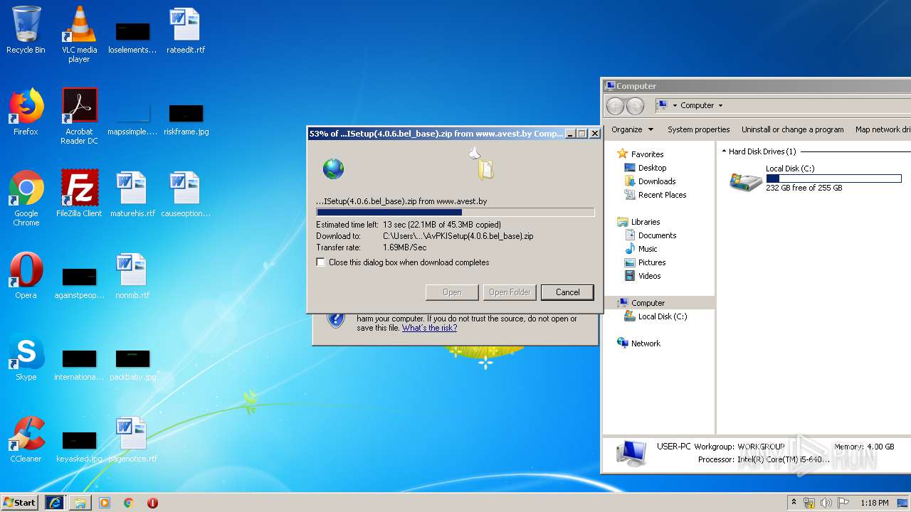Click Map network drive toolbar item
Viewport: 911px width, 512px height.
click(x=883, y=129)
